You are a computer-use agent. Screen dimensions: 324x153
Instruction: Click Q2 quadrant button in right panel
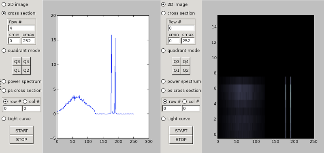click(x=185, y=70)
